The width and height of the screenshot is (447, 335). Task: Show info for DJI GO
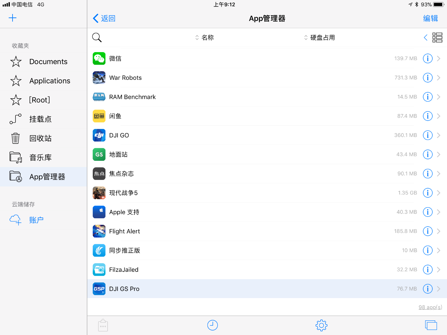pos(428,135)
